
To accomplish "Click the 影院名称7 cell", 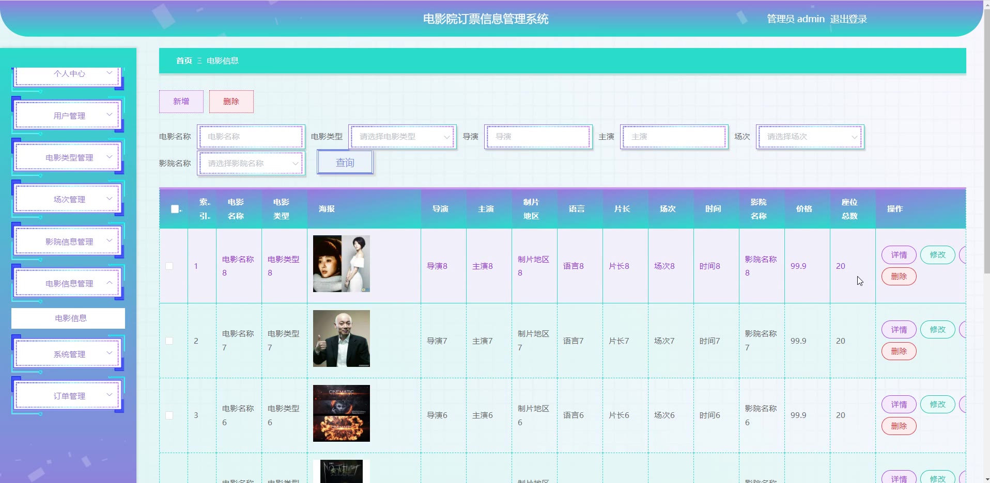I will pyautogui.click(x=761, y=341).
